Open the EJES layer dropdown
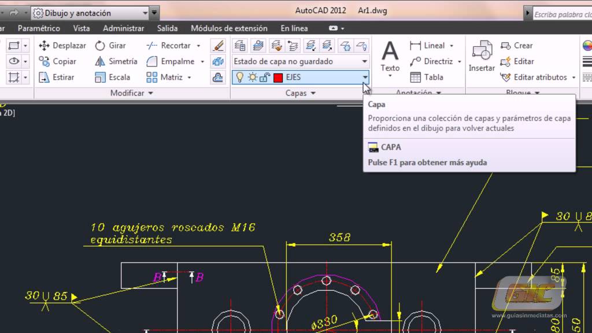Viewport: 592px width, 333px height. coord(365,77)
